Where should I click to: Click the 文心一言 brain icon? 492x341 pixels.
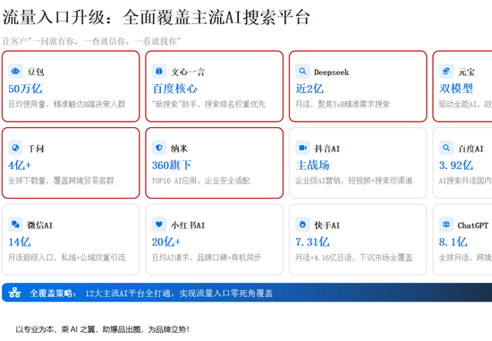click(x=159, y=72)
